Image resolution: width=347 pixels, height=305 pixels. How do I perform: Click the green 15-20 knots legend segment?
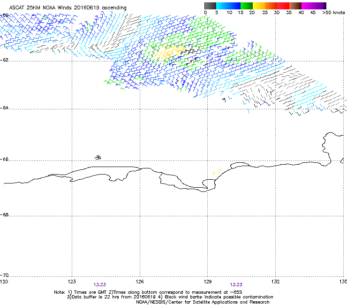coord(247,6)
